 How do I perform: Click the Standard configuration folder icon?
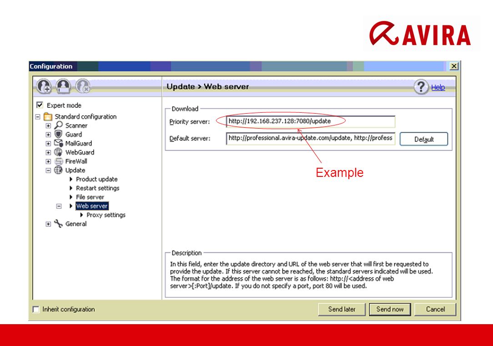48,116
